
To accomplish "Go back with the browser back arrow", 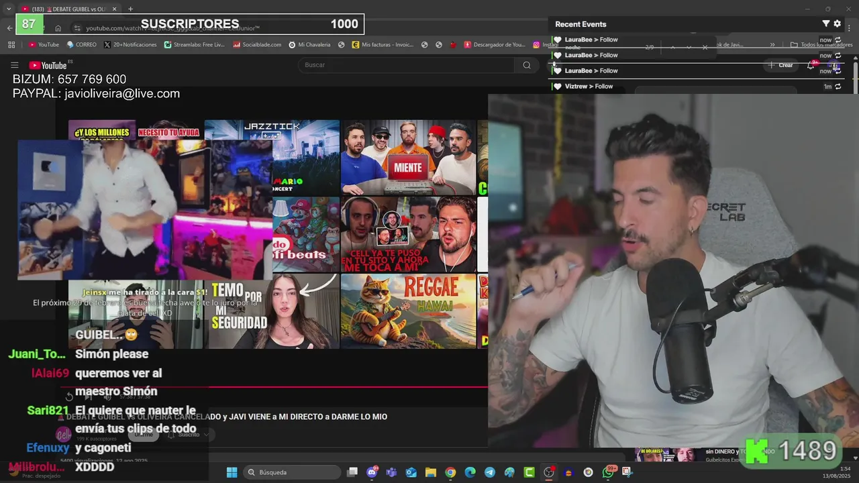I will (x=9, y=28).
